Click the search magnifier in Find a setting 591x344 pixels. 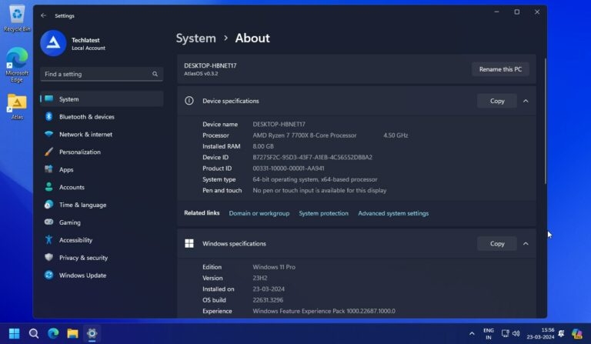pyautogui.click(x=155, y=74)
